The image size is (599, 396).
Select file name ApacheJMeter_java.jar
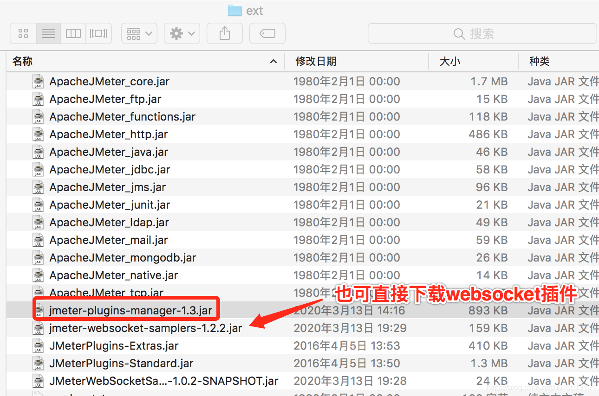(x=109, y=152)
